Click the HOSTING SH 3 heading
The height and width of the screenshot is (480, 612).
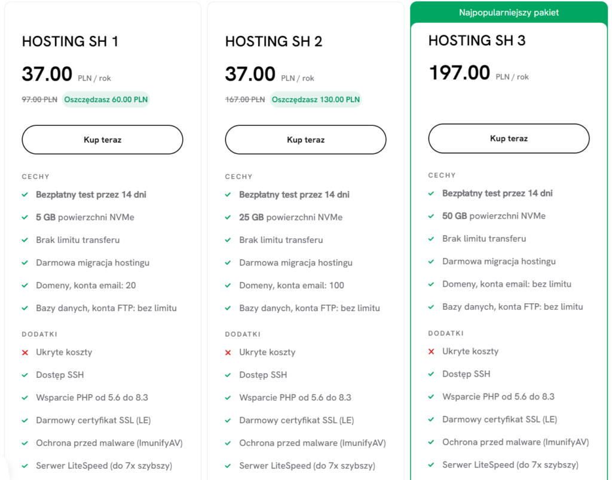click(477, 40)
